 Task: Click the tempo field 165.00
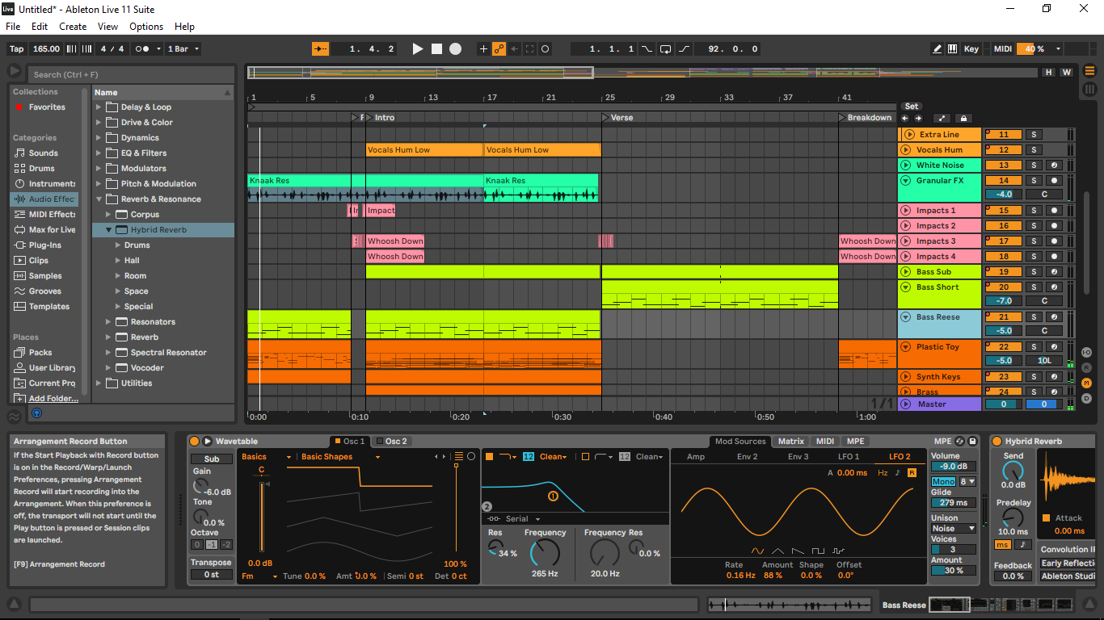click(47, 49)
